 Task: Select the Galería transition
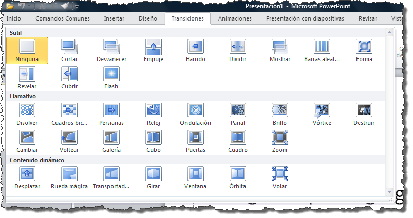[111, 141]
